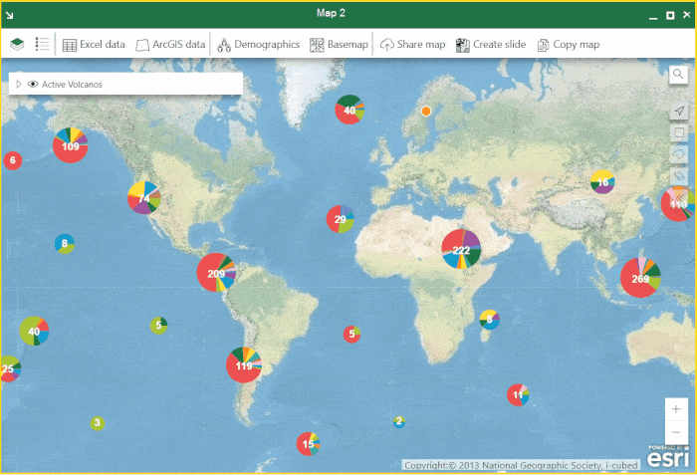Click the undock arrow in title bar

pos(10,15)
